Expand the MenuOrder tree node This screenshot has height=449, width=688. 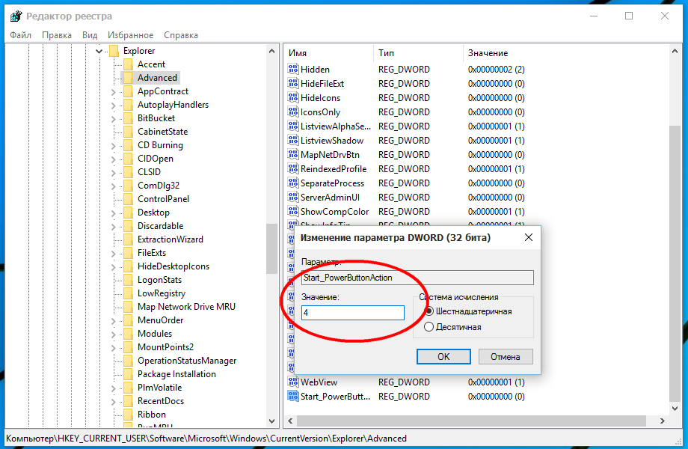pos(113,320)
